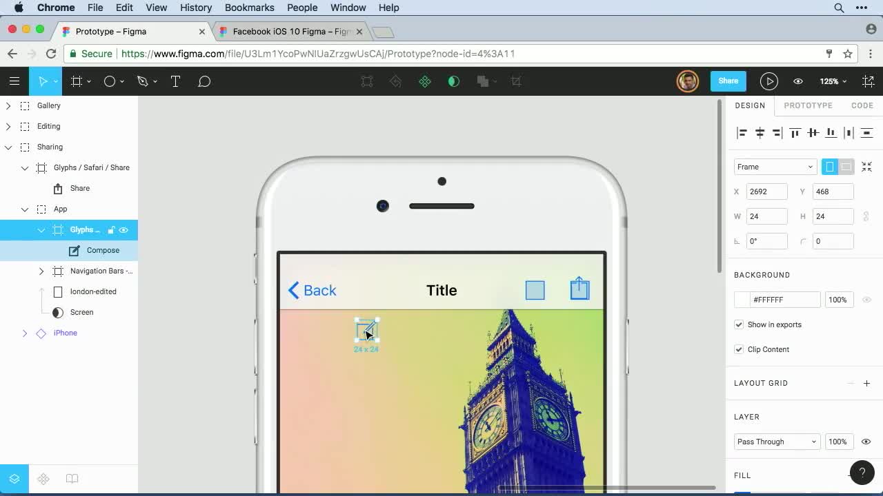Collapse the Sharing section in the layers panel

(x=7, y=147)
